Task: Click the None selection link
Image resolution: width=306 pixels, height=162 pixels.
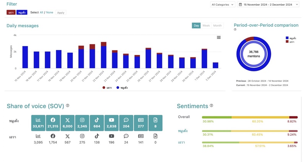Action: (x=50, y=13)
